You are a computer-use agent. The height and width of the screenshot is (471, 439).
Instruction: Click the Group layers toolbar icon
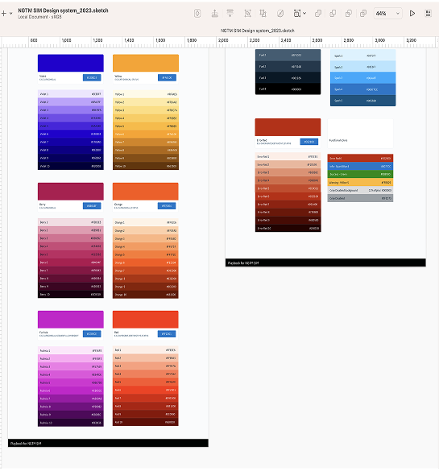pos(247,13)
